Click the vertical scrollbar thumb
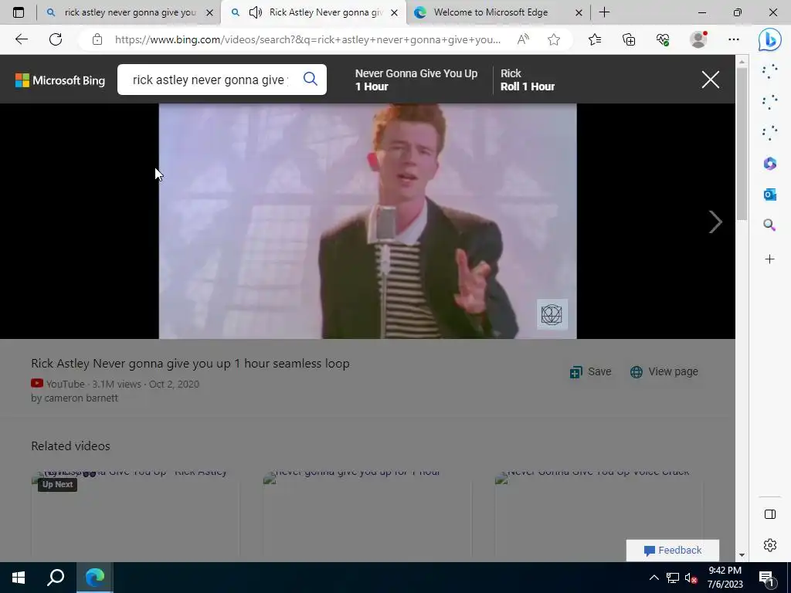Image resolution: width=791 pixels, height=593 pixels. coord(742,144)
